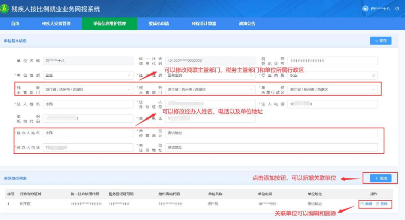Viewport: 405px width, 220px height.
Task: Switch to the 残疾人安置管理 tab
Action: point(56,24)
